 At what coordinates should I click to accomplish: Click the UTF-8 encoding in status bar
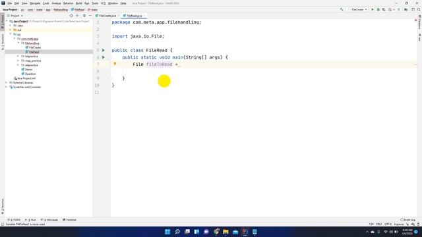pyautogui.click(x=388, y=224)
